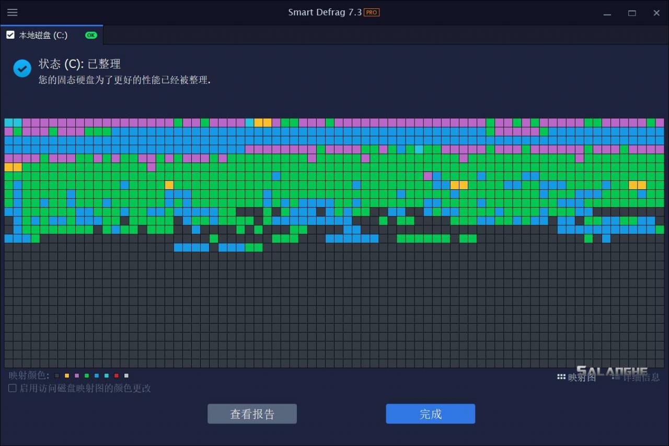
Task: Click the blue checkmark status icon
Action: point(22,68)
